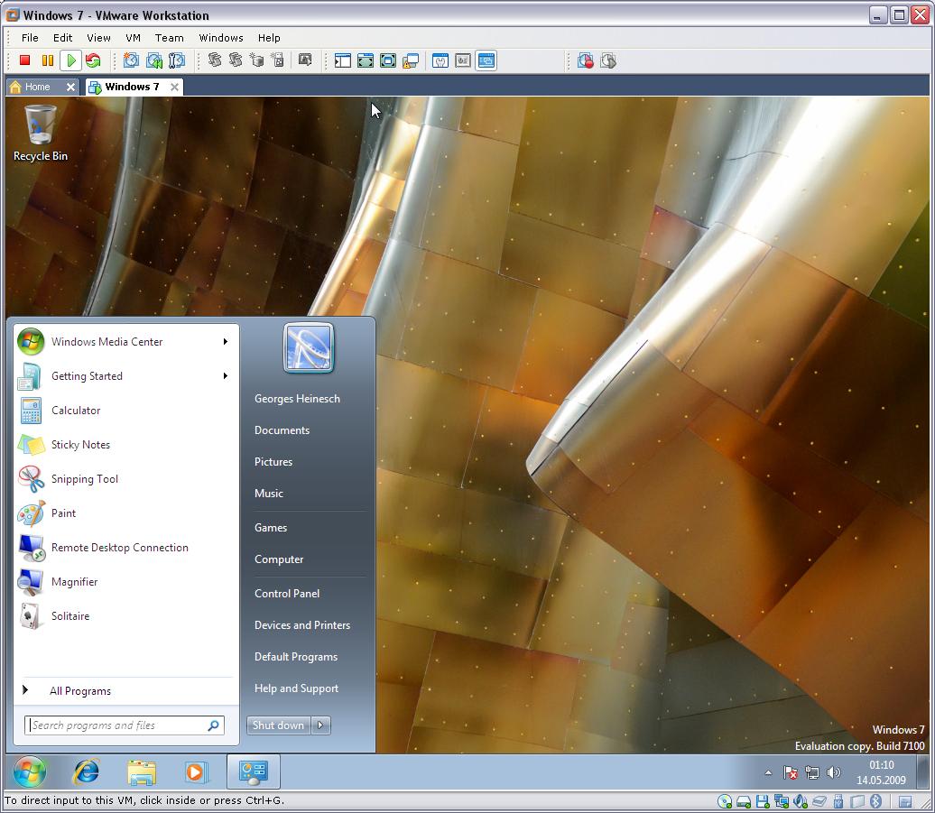Open Windows Explorer from the taskbar

(x=142, y=771)
